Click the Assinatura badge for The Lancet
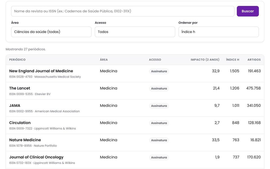 tap(159, 88)
